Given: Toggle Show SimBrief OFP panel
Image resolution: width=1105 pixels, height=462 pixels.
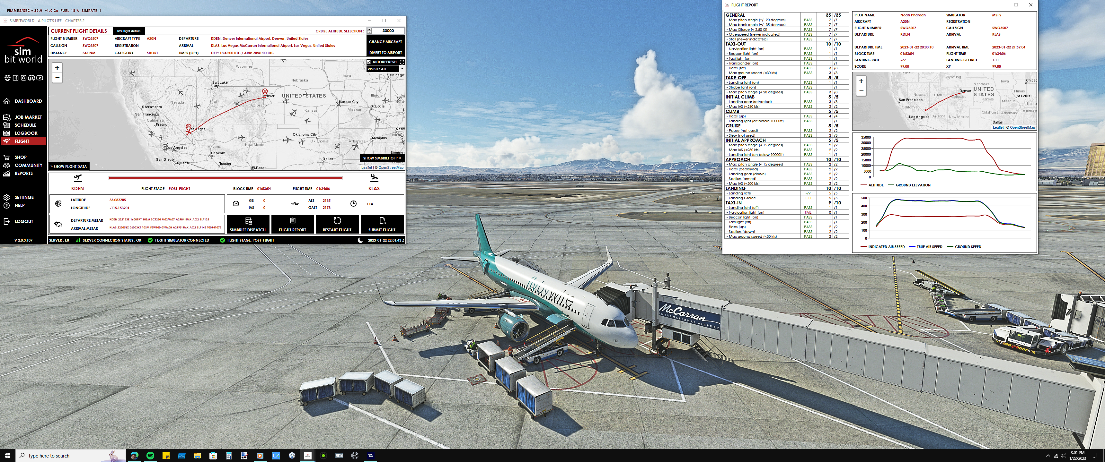Looking at the screenshot, I should tap(382, 158).
